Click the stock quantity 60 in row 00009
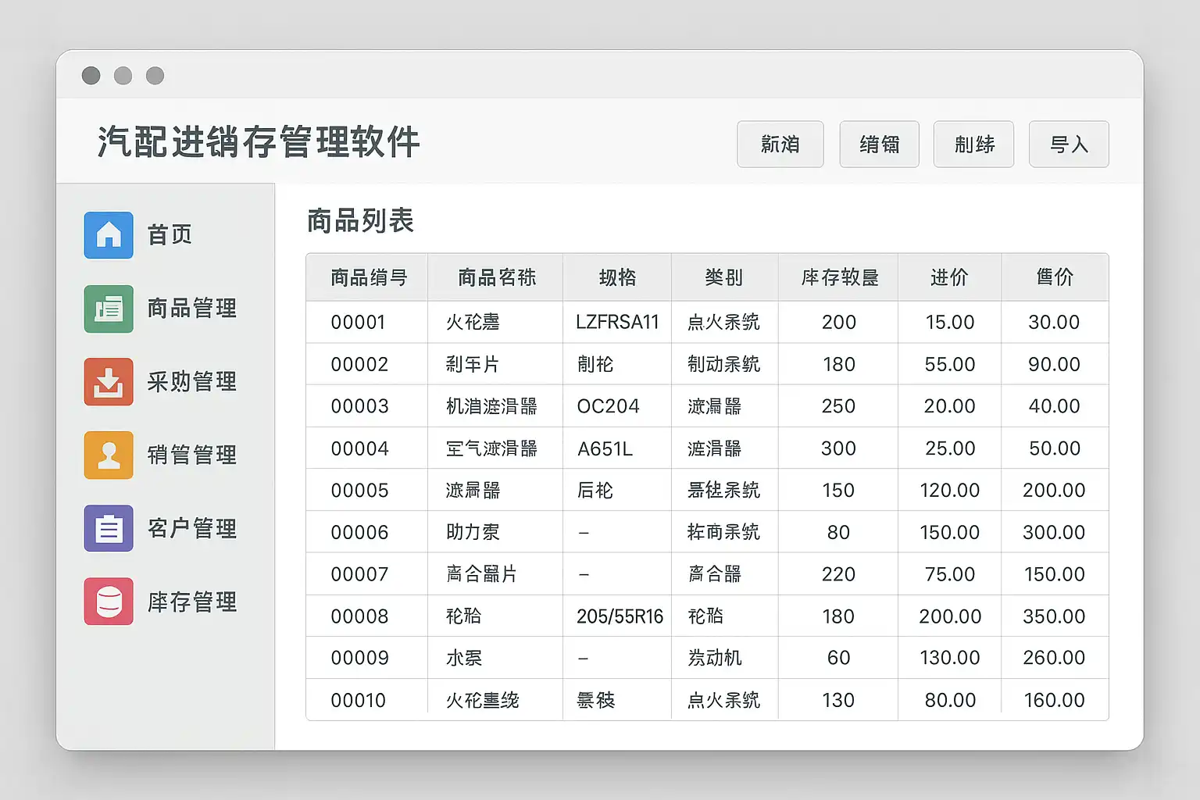 pyautogui.click(x=838, y=658)
